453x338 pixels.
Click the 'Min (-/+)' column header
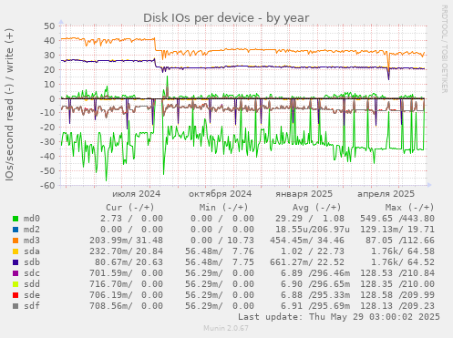[223, 208]
